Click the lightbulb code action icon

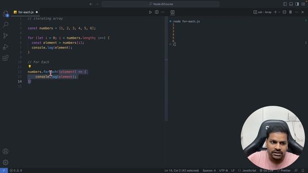(30, 67)
